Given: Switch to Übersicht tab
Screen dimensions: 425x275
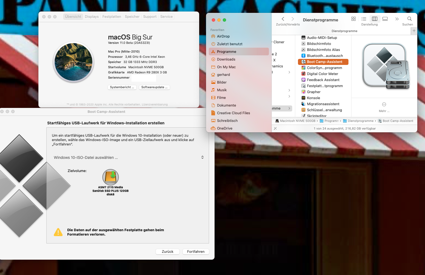Looking at the screenshot, I should 73,17.
